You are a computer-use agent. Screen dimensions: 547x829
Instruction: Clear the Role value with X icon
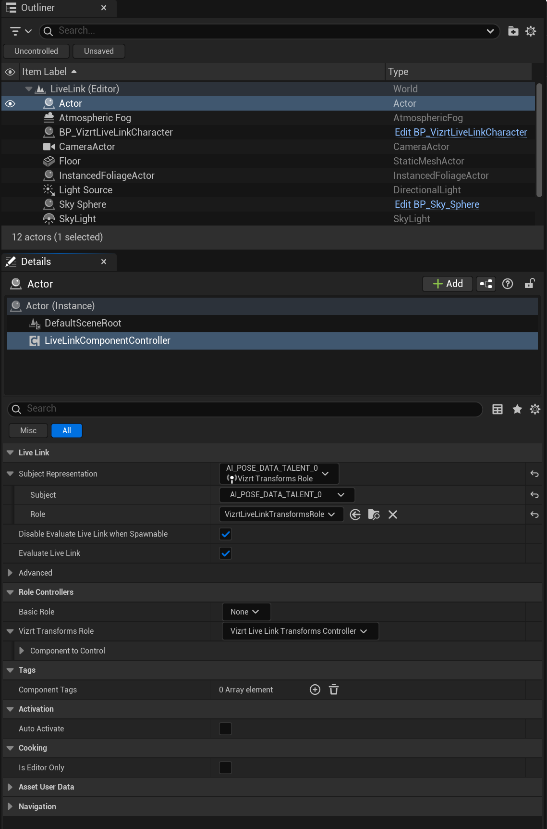point(392,515)
